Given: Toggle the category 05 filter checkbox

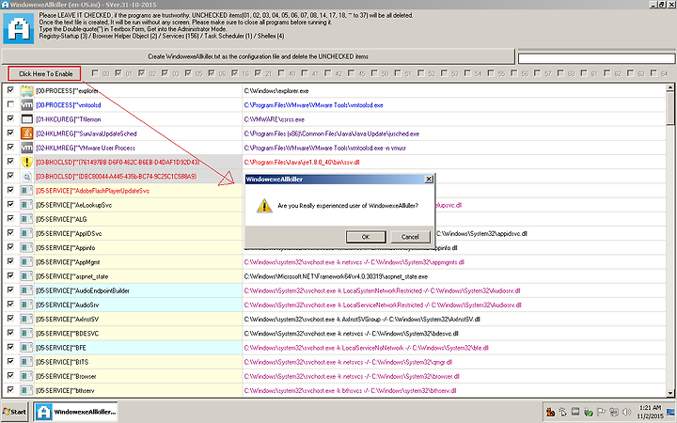Looking at the screenshot, I should pos(189,73).
